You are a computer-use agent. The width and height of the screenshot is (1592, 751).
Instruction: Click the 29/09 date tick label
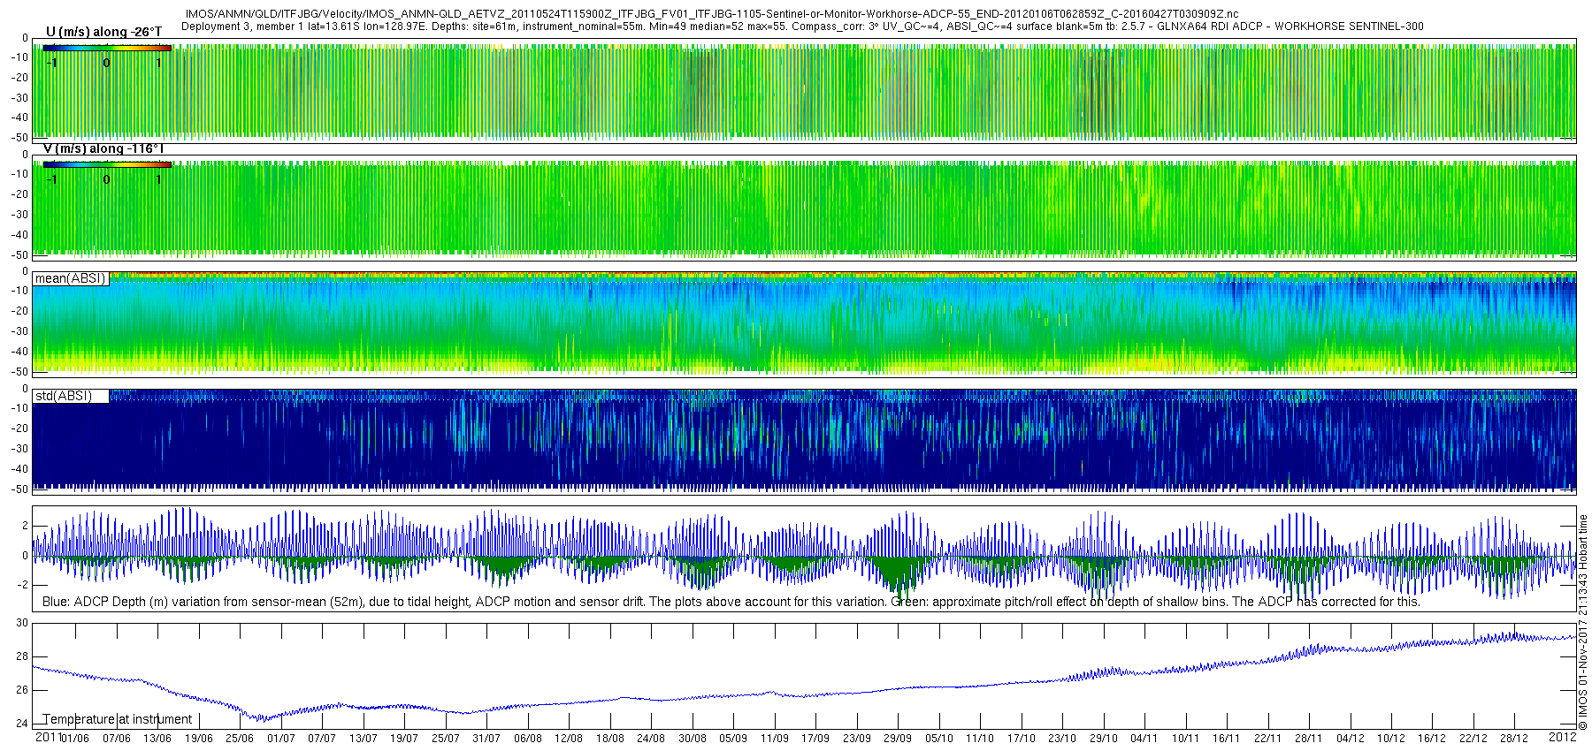tap(898, 738)
